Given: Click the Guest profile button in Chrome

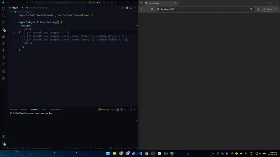Looking at the screenshot, I should pos(267,9).
